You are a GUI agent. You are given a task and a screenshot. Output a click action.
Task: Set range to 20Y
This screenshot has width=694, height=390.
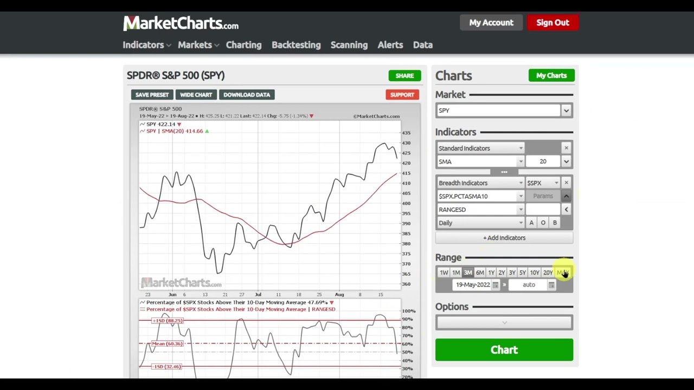point(548,272)
